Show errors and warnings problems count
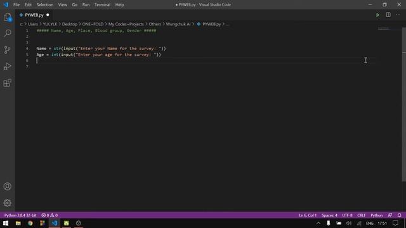Viewport: 406px width, 228px height. (49, 215)
